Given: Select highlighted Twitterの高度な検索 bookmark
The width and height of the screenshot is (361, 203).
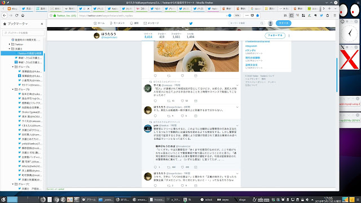Looking at the screenshot, I should (x=22, y=53).
